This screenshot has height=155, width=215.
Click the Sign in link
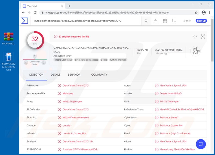187,21
